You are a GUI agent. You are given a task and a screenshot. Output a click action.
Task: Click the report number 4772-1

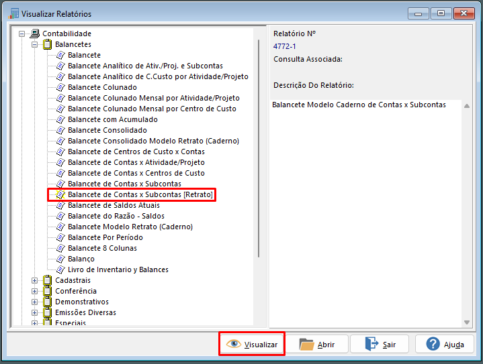coord(284,46)
